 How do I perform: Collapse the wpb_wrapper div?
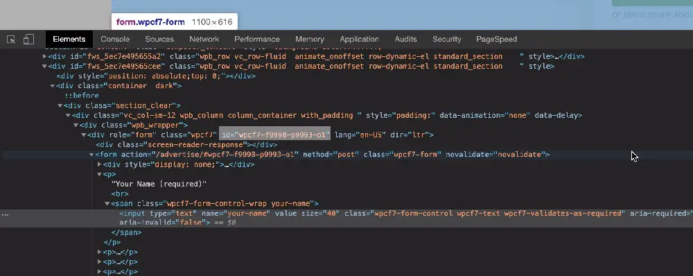(x=76, y=126)
